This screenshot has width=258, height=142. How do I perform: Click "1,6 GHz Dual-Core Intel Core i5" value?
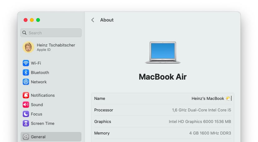pyautogui.click(x=202, y=110)
